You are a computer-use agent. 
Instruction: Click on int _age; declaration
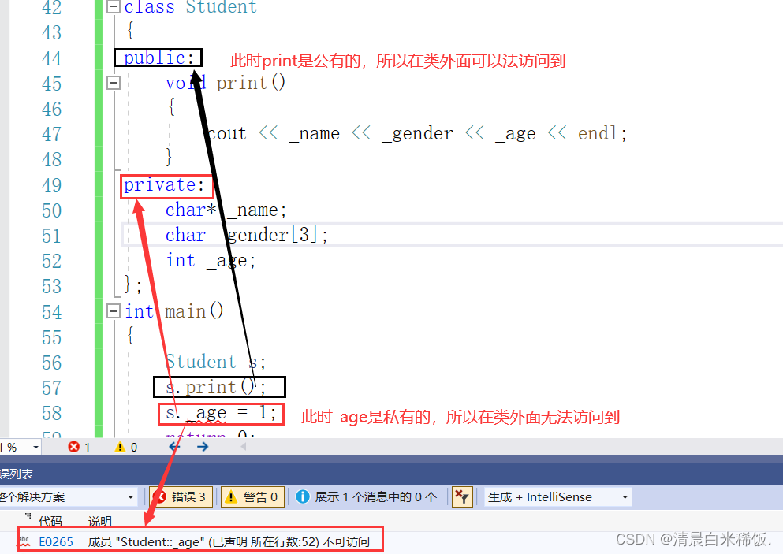coord(211,261)
